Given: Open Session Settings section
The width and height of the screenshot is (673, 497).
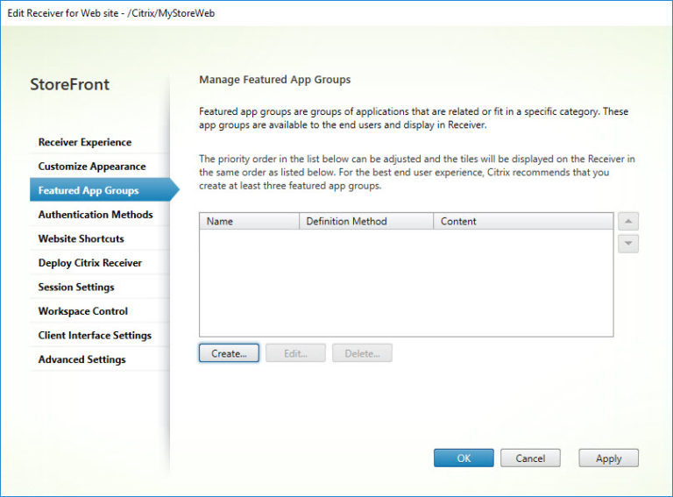Looking at the screenshot, I should tap(76, 287).
